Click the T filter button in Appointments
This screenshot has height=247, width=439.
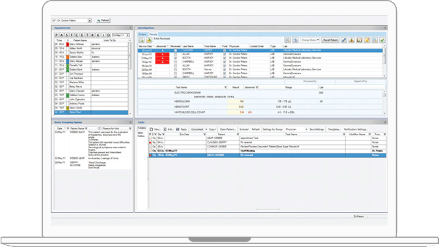(87, 35)
